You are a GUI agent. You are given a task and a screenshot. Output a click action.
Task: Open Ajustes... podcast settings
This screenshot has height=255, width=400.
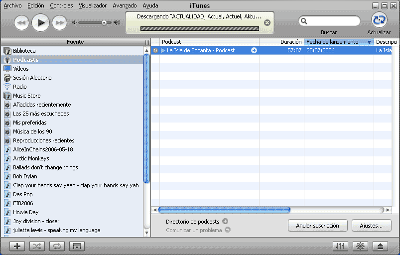[x=371, y=226]
